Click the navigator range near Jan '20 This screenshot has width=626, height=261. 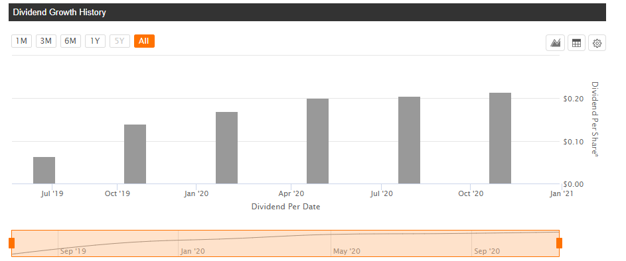(x=193, y=252)
